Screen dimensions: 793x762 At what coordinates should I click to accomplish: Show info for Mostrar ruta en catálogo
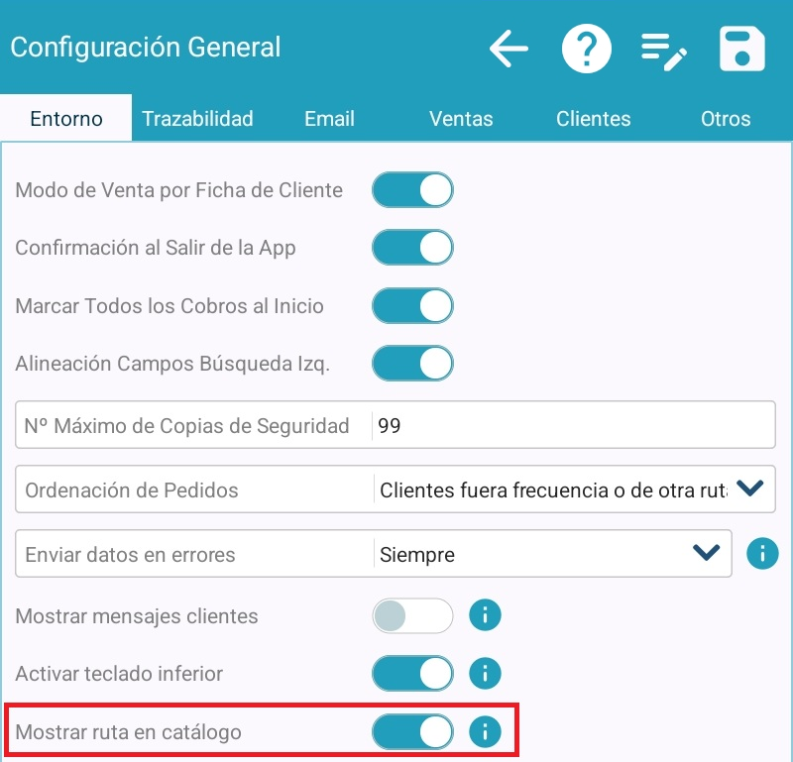coord(485,733)
